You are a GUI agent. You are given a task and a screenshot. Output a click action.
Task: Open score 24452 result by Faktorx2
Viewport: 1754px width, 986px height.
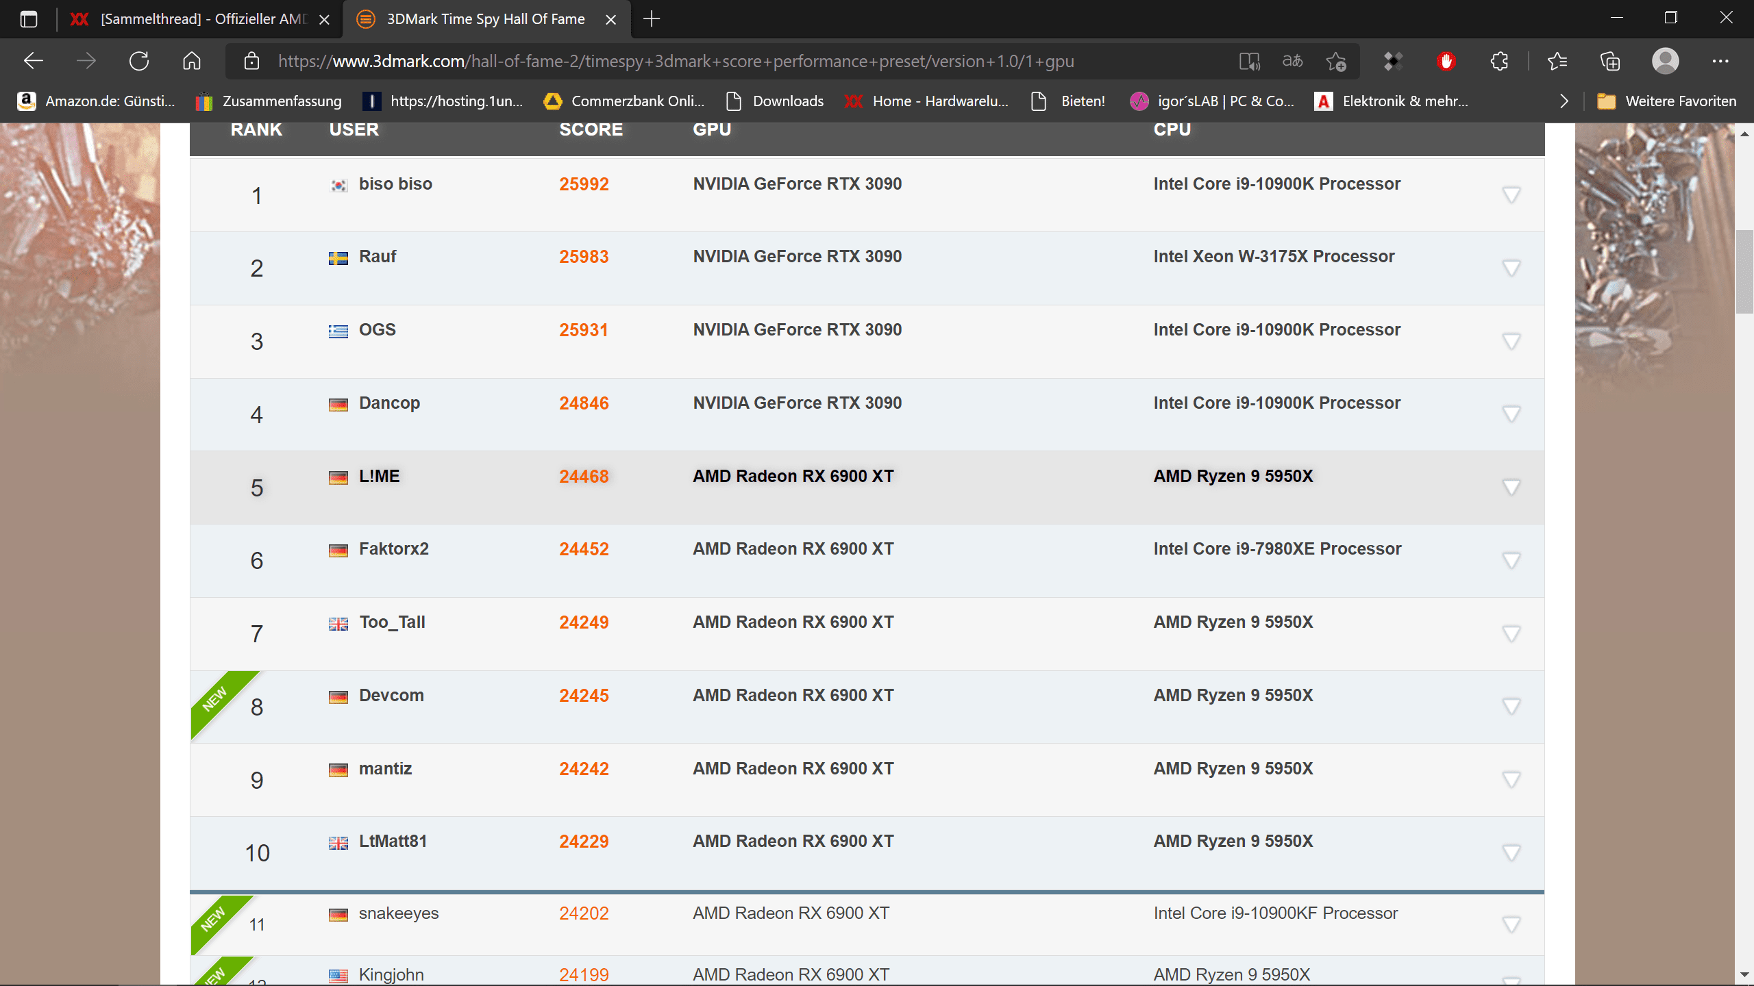pyautogui.click(x=584, y=548)
